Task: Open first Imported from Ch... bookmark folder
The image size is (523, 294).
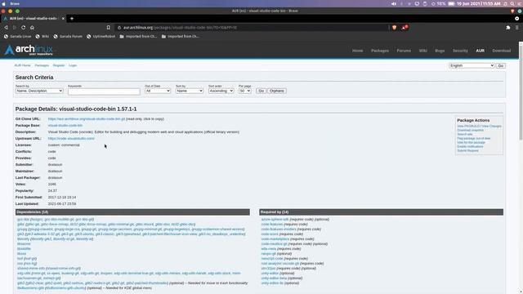Action: pos(138,36)
